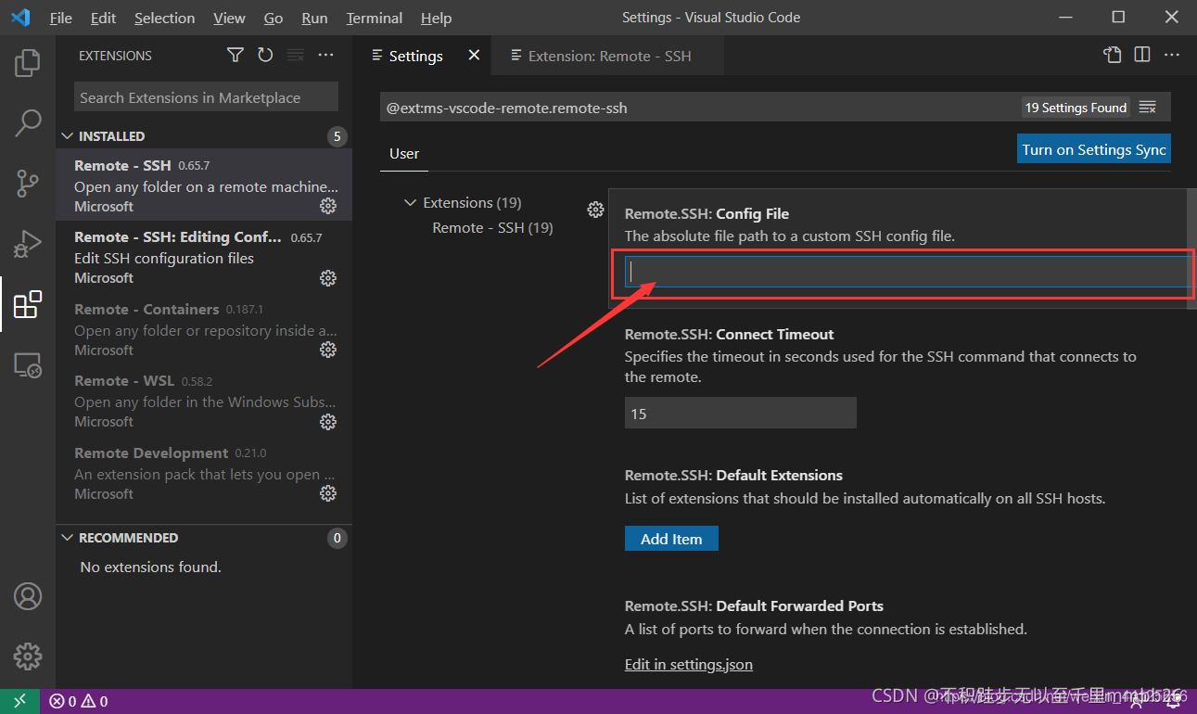
Task: Open Settings as JSON icon
Action: 1113,56
